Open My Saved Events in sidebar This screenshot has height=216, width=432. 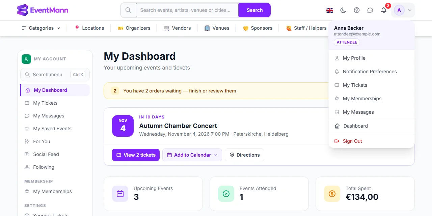(55, 129)
